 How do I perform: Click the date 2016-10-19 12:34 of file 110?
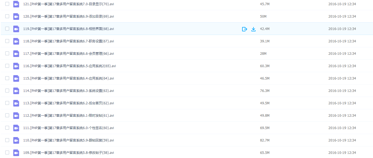pyautogui.click(x=342, y=140)
